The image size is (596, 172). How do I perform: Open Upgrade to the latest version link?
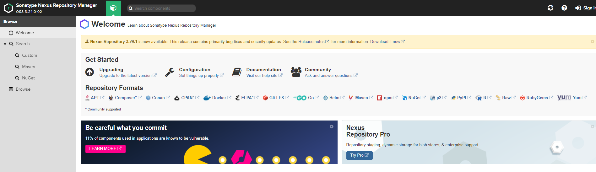coord(128,76)
